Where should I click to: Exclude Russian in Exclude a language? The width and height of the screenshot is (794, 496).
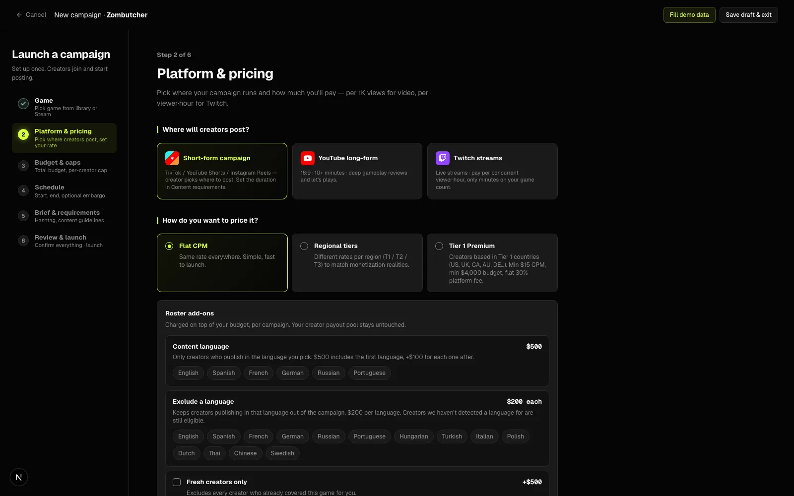coord(329,436)
